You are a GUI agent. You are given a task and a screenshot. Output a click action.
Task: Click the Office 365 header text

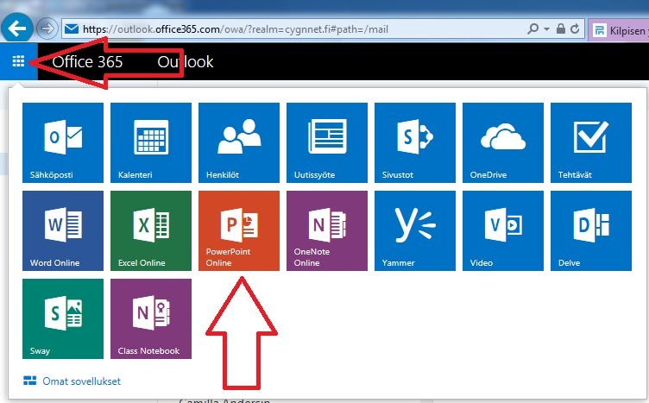(x=87, y=61)
